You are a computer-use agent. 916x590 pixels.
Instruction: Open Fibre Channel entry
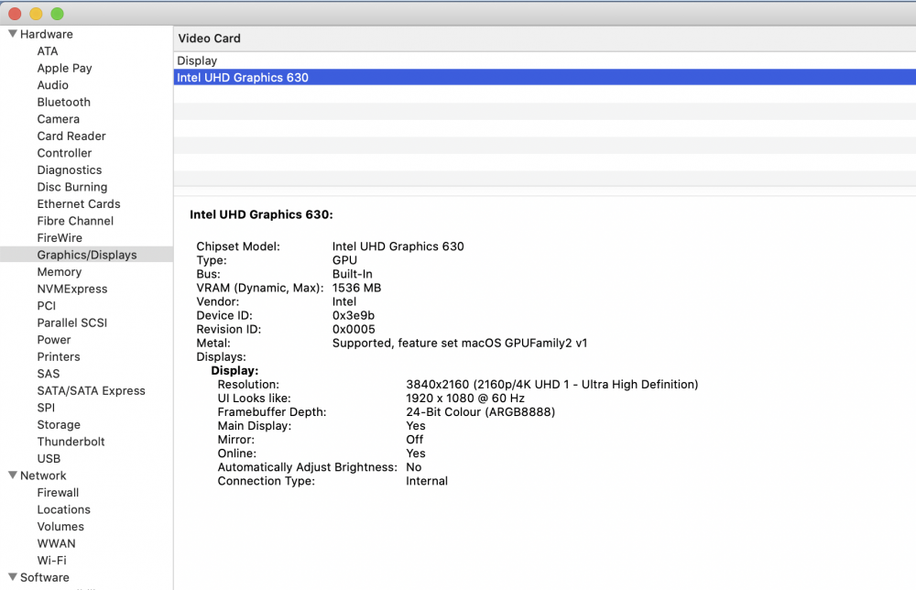tap(75, 221)
